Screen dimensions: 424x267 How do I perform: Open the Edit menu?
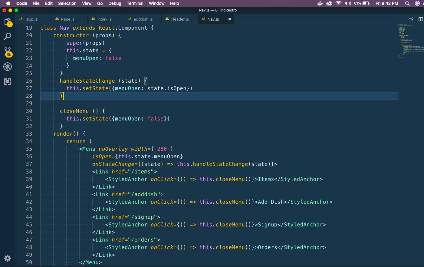(x=49, y=3)
